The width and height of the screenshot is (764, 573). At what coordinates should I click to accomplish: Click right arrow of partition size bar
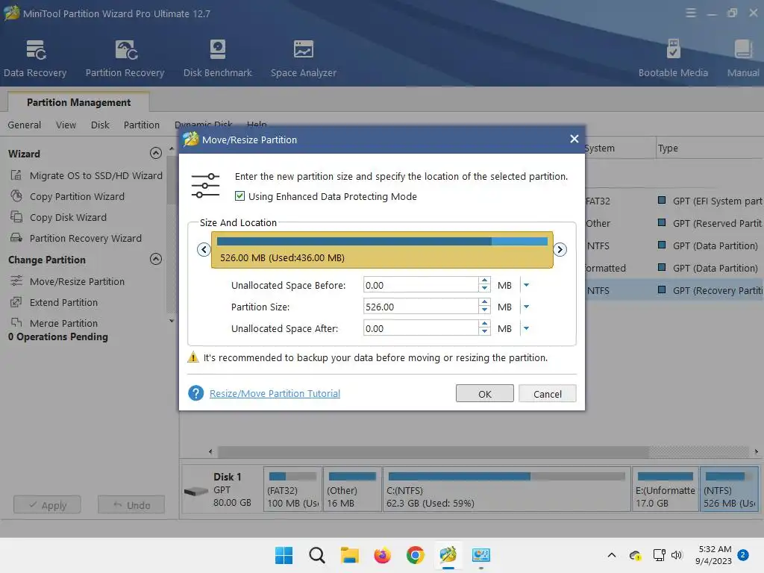coord(560,249)
